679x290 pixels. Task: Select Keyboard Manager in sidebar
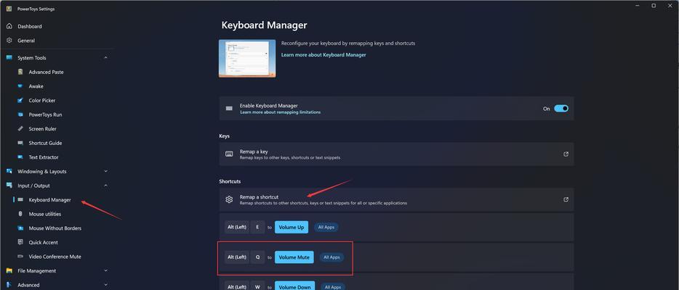[50, 200]
